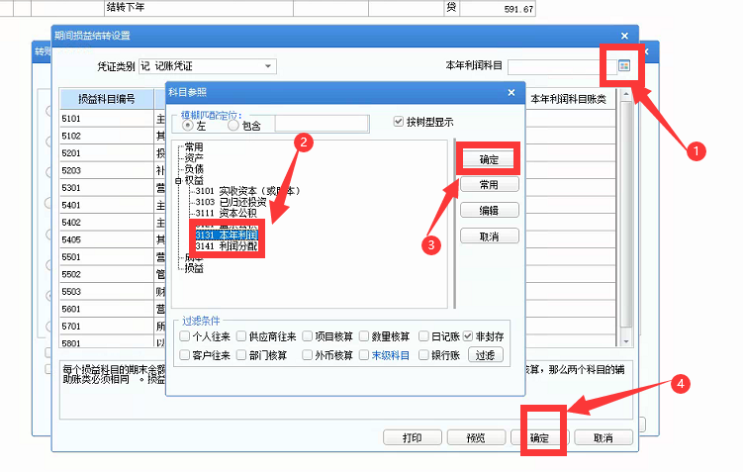Select account 3131 本年利润
This screenshot has height=472, width=743.
click(227, 236)
